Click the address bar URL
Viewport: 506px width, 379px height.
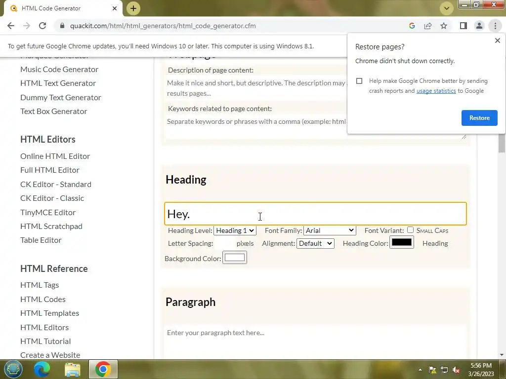tap(163, 26)
